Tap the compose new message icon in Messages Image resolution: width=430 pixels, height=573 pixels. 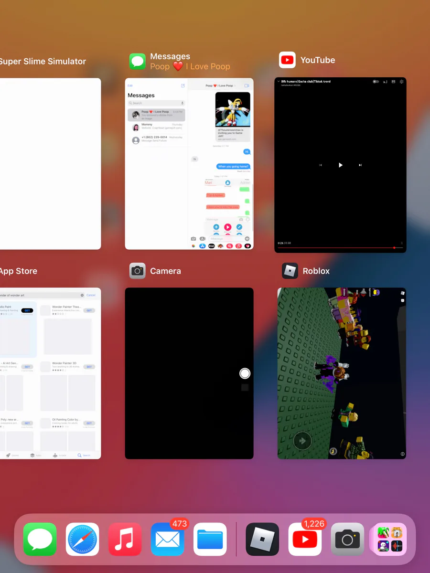click(x=183, y=85)
